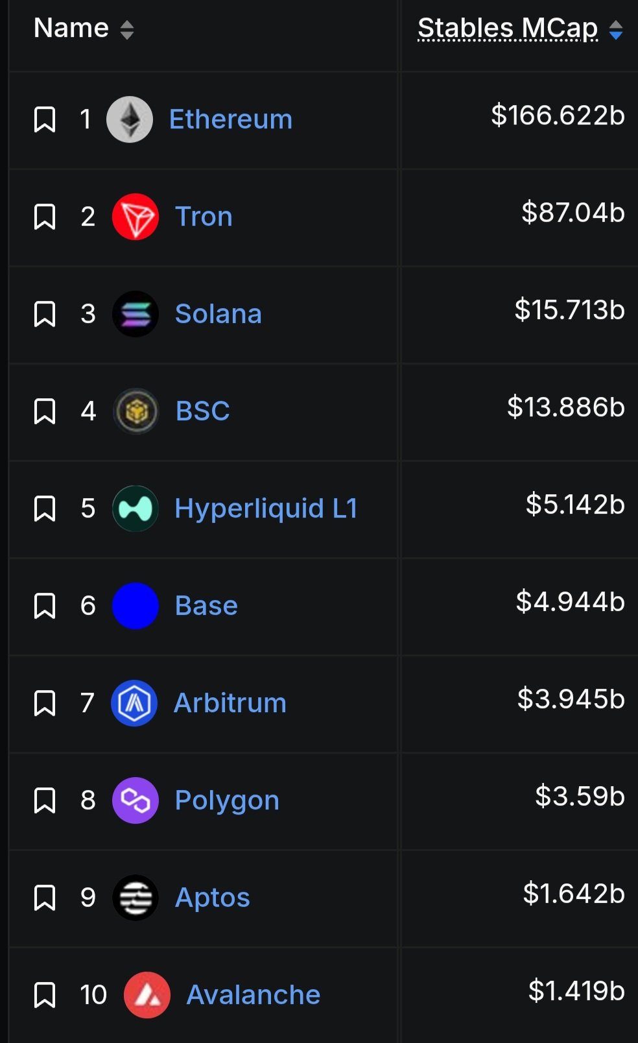Click the Stables MCap column header

(x=508, y=29)
